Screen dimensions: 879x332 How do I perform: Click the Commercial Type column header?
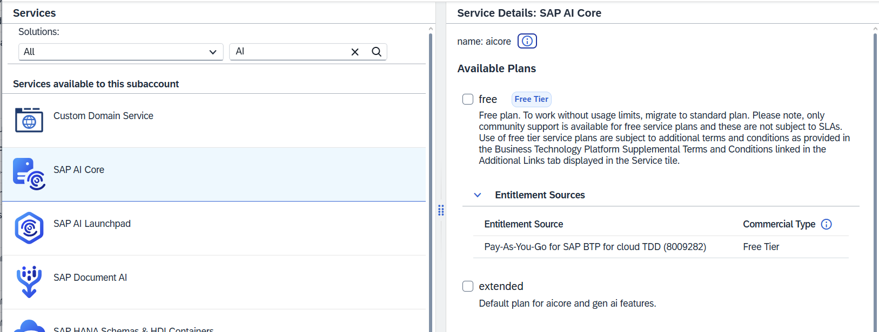point(779,224)
